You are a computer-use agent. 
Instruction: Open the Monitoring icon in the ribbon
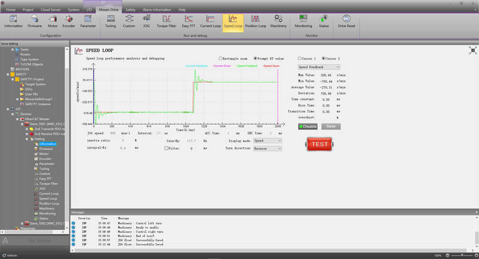coord(303,21)
